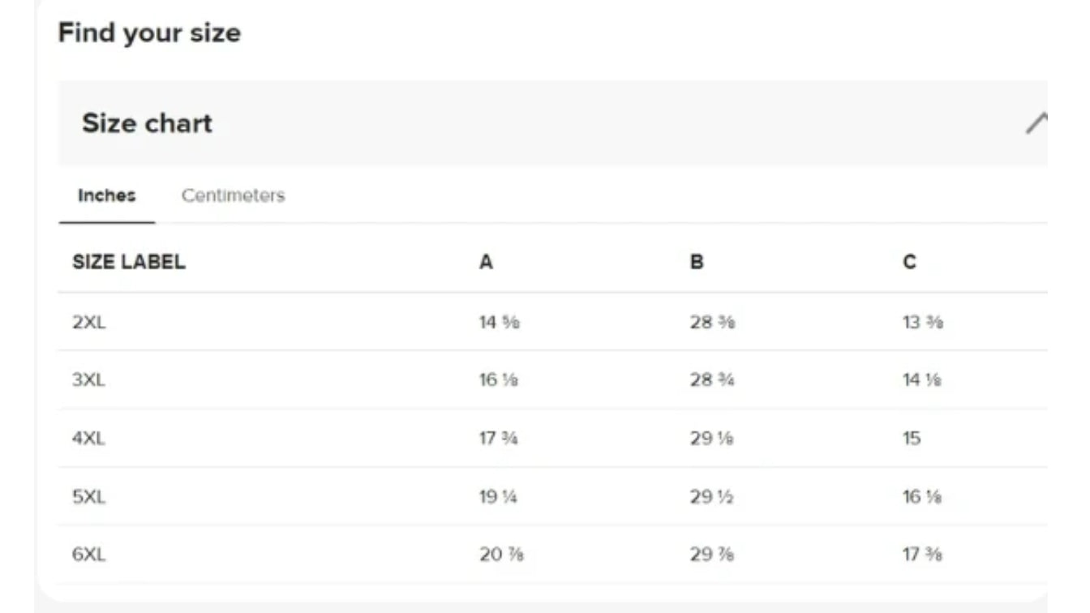Select the 2XL size row
This screenshot has width=1090, height=613.
point(553,322)
